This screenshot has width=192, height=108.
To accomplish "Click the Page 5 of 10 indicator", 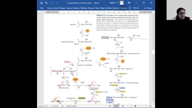I will point(43,106).
